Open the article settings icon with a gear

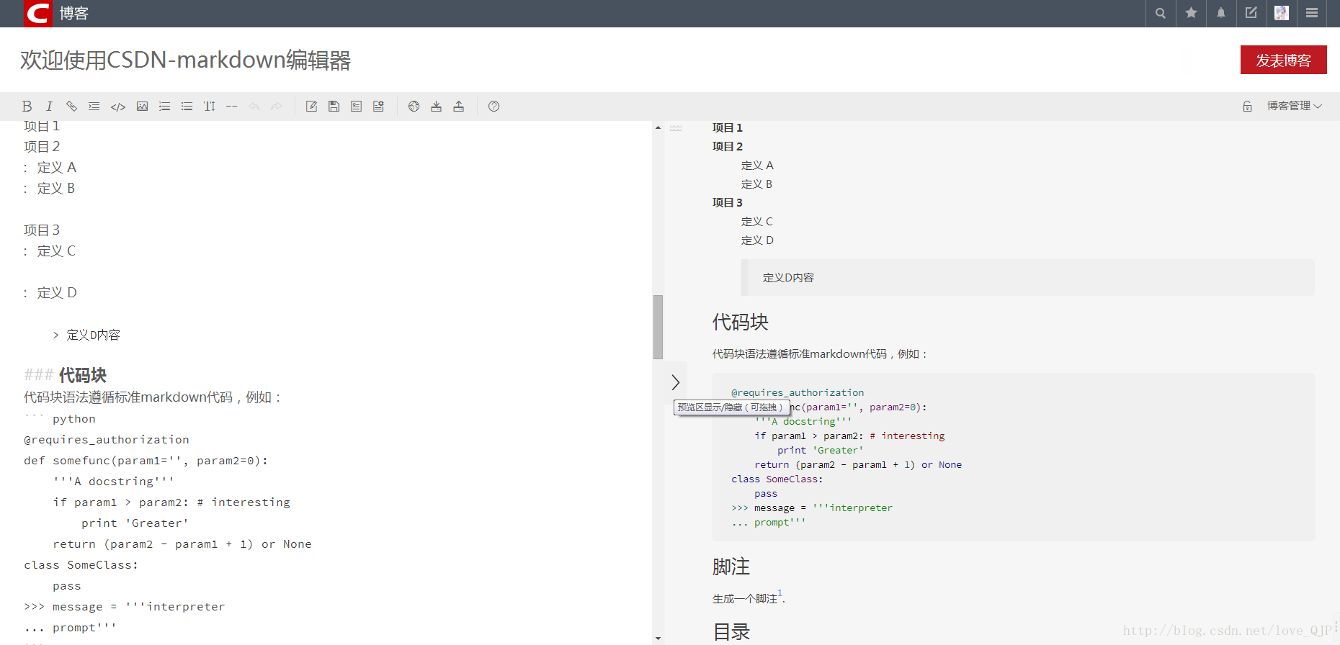click(378, 107)
